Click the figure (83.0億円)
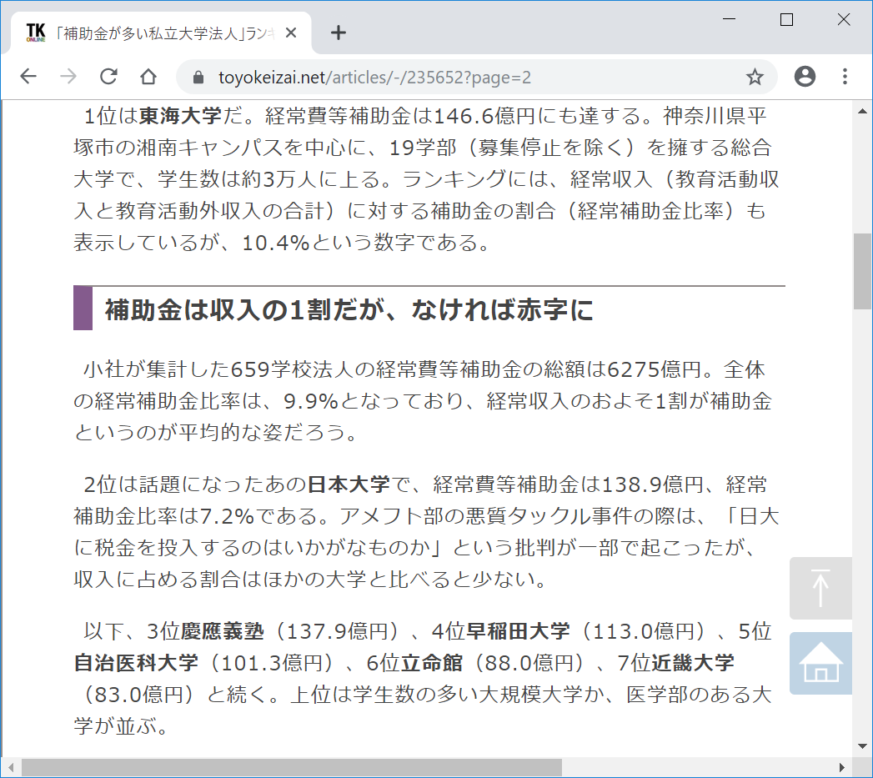 [x=139, y=695]
